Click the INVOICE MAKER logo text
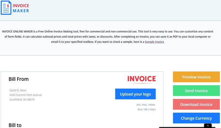The width and height of the screenshot is (221, 128). click(x=21, y=8)
